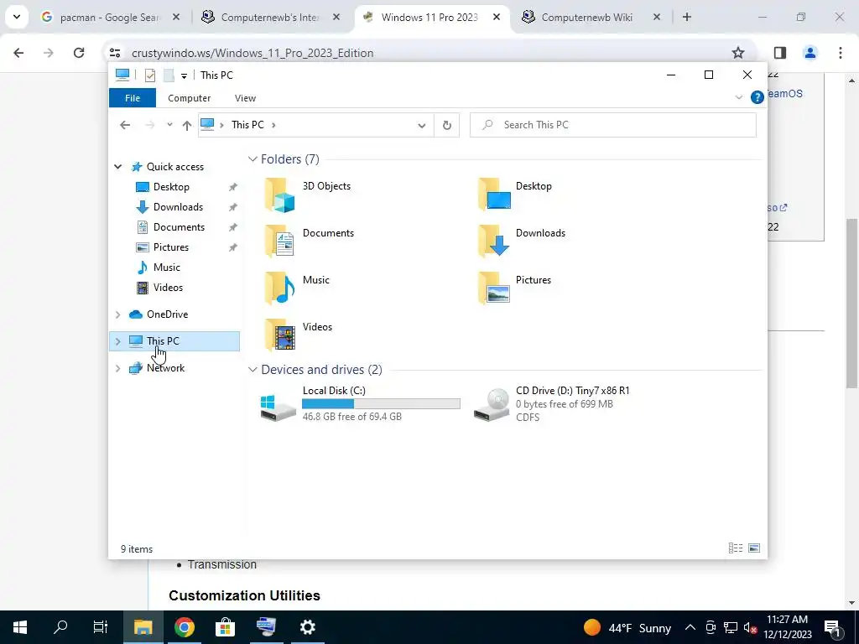
Task: Select the Local Disk (C:) drive icon
Action: point(279,407)
